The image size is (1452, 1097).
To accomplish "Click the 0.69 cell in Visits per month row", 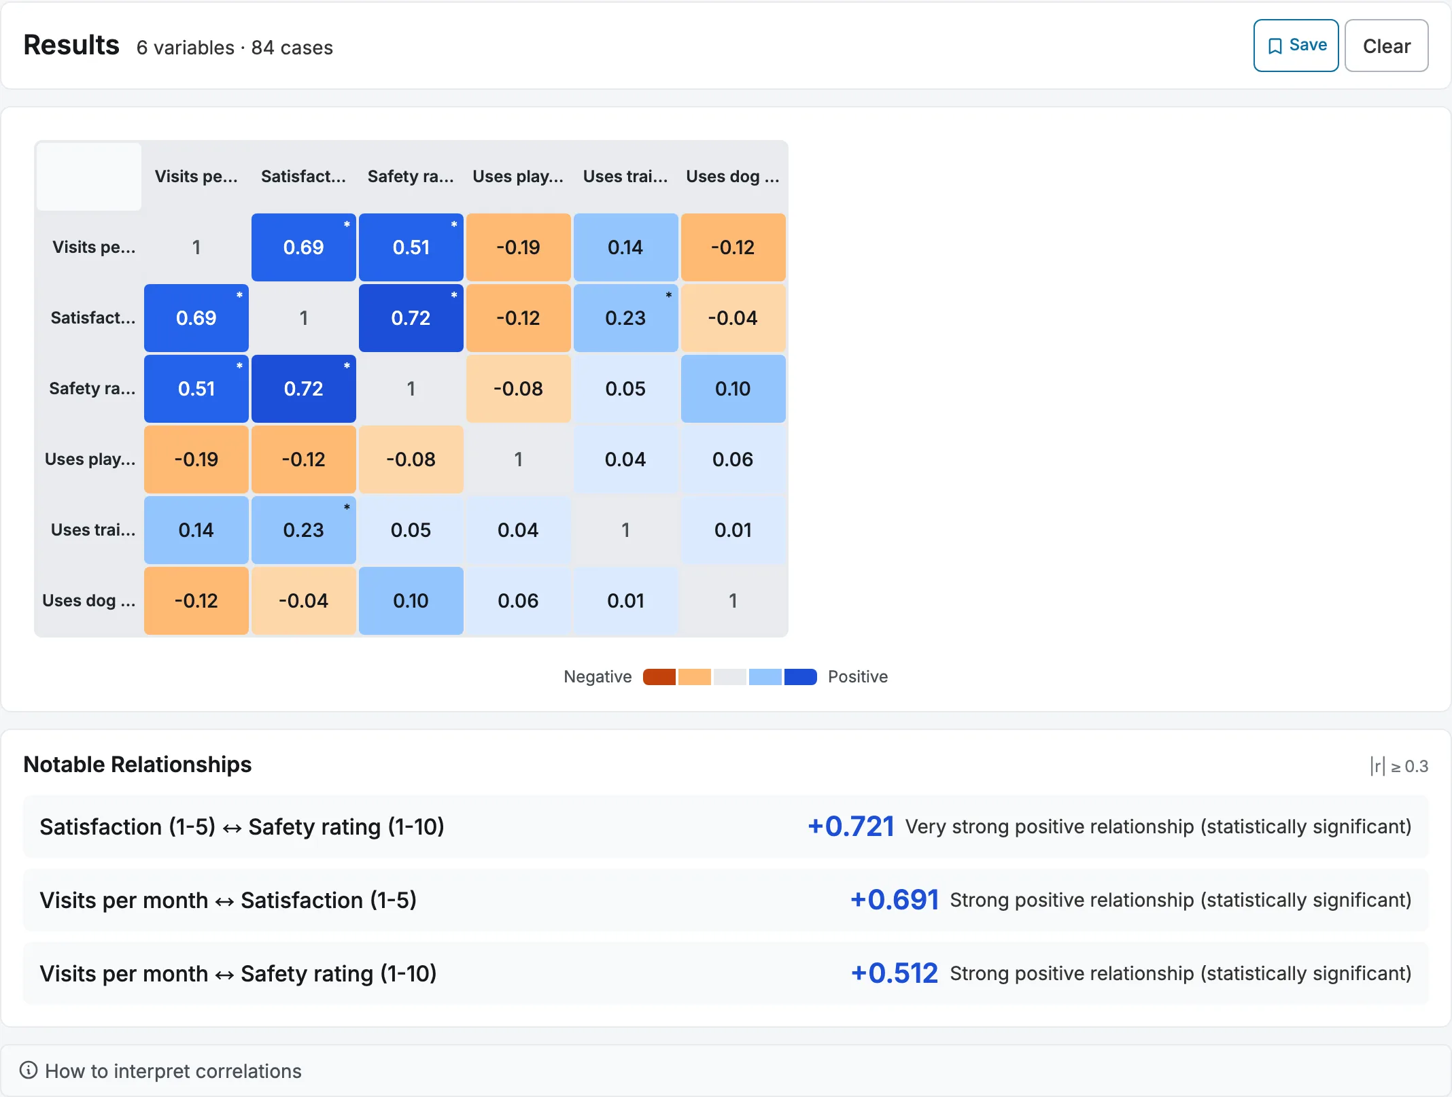I will click(304, 247).
